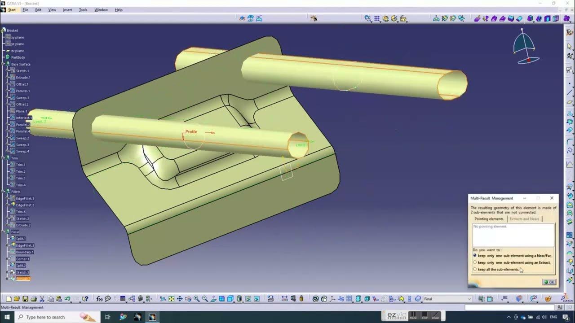Click the Shading with Edges view mode icon
The width and height of the screenshot is (575, 323).
[x=239, y=299]
